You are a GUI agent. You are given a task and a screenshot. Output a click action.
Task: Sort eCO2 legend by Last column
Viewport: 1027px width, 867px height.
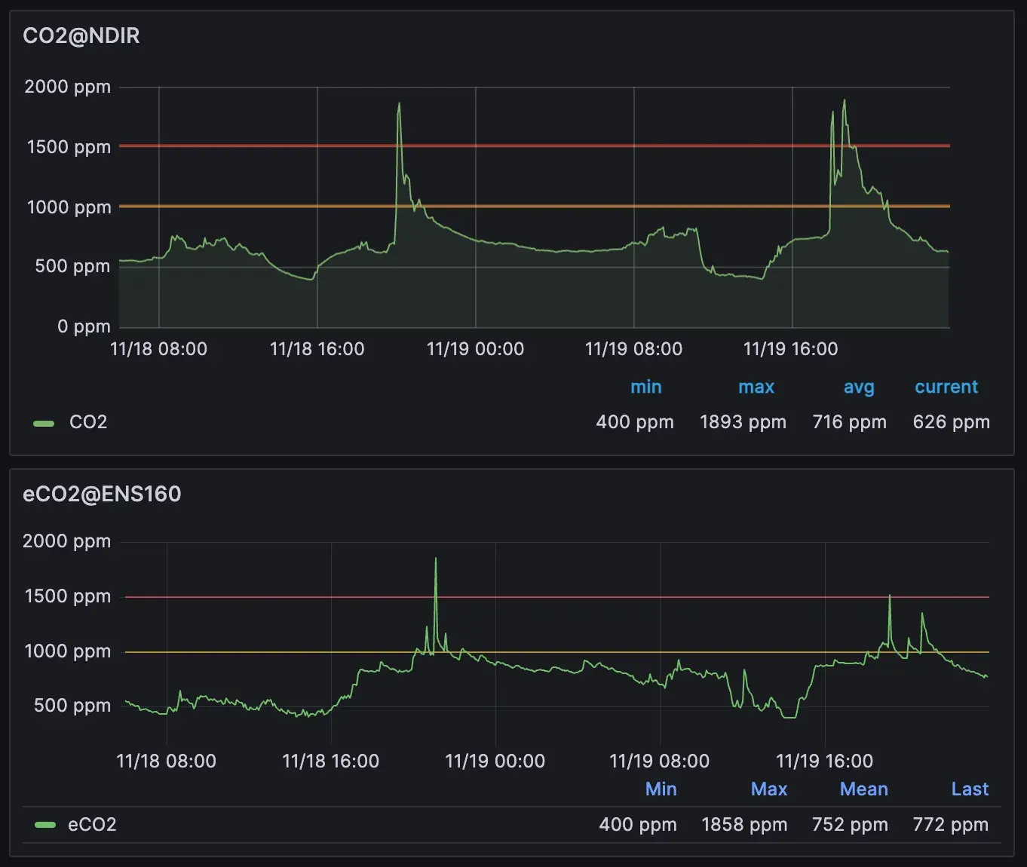tap(969, 789)
